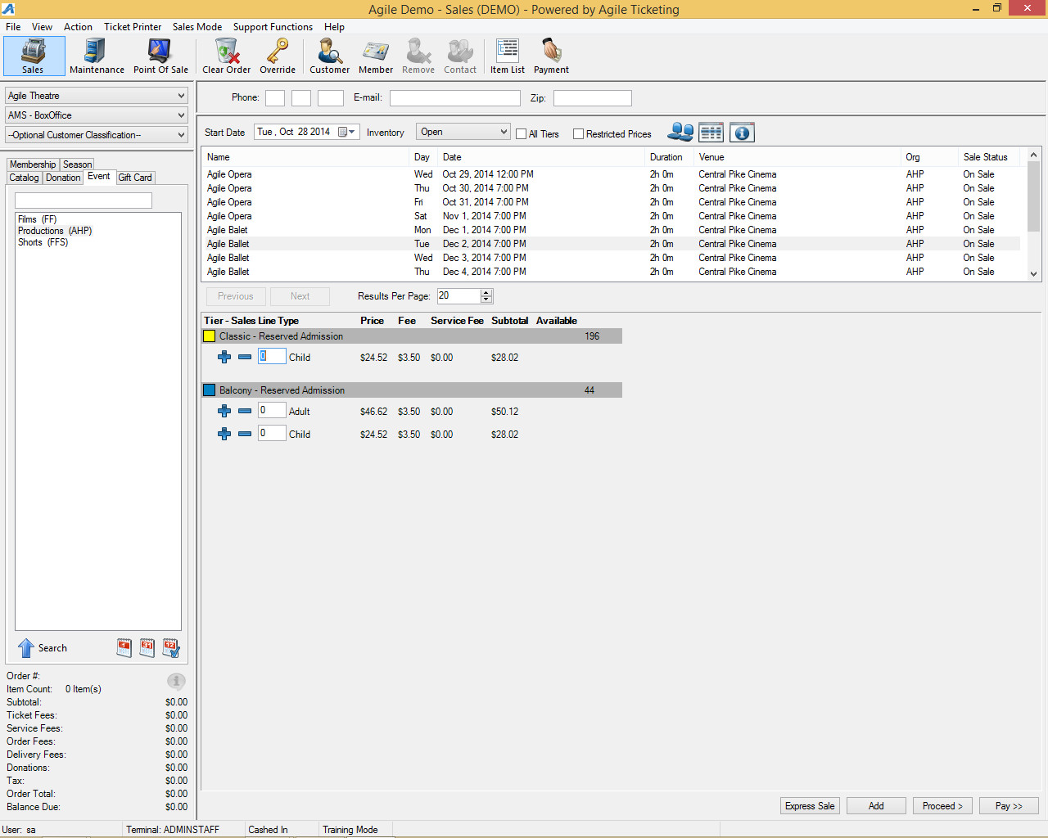The width and height of the screenshot is (1048, 838).
Task: Click the Remove customer icon
Action: (418, 56)
